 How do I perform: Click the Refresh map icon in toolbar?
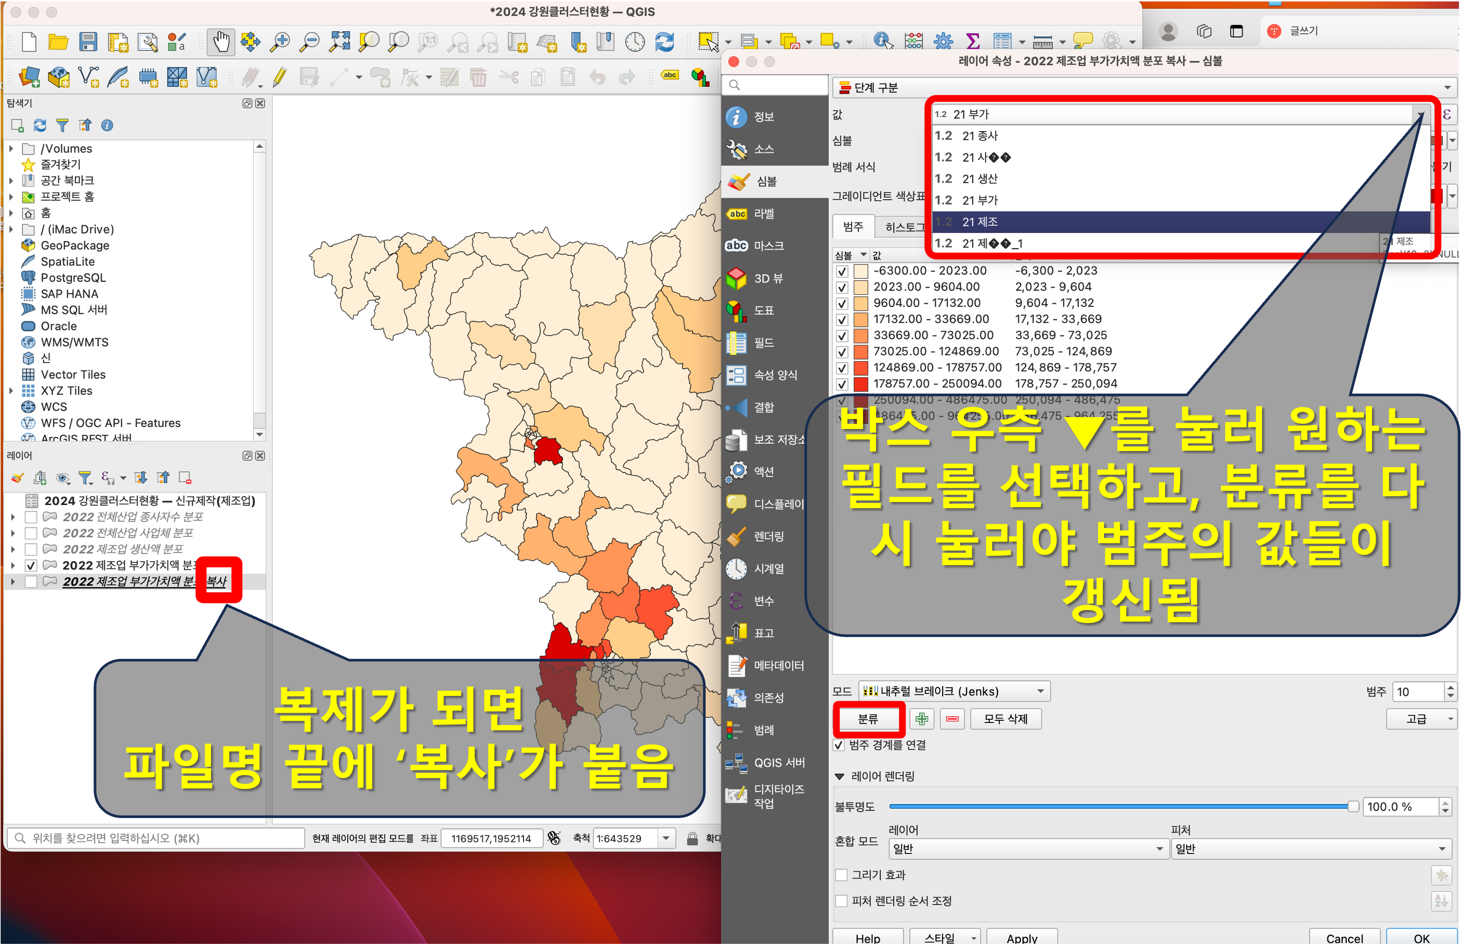pyautogui.click(x=665, y=42)
